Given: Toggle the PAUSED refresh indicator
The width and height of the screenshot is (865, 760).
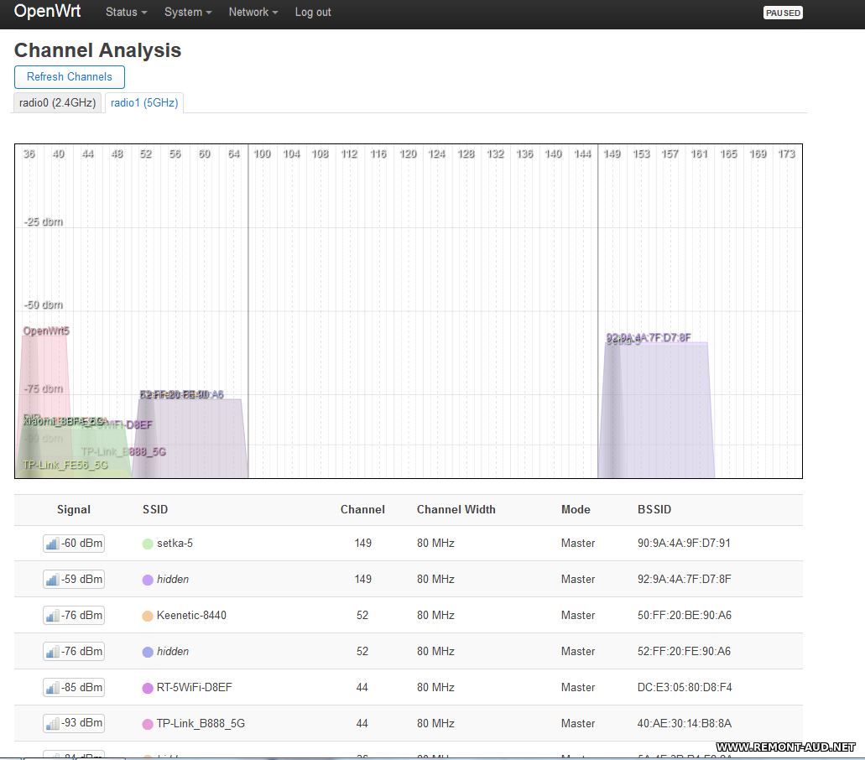Looking at the screenshot, I should tap(782, 13).
